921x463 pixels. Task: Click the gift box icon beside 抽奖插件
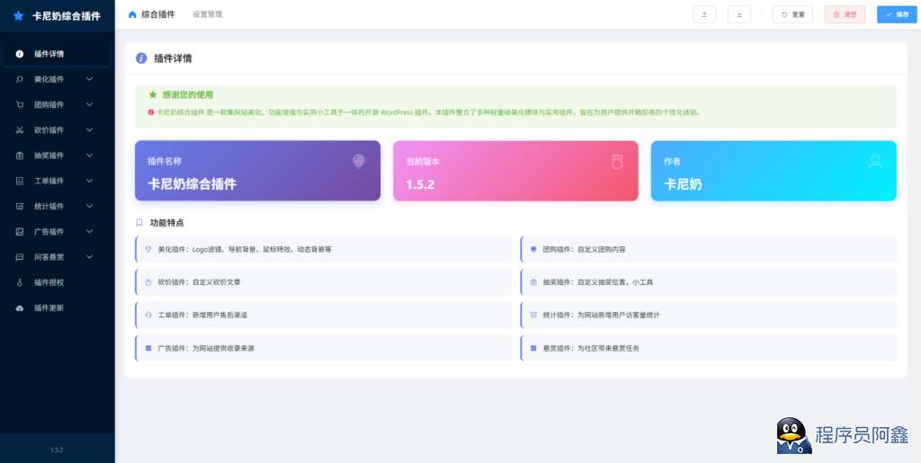click(19, 156)
